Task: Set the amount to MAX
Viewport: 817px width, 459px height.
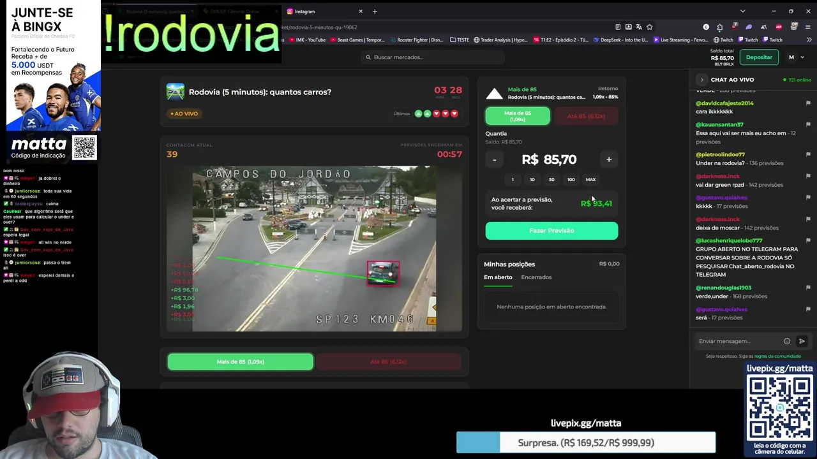Action: pos(590,179)
